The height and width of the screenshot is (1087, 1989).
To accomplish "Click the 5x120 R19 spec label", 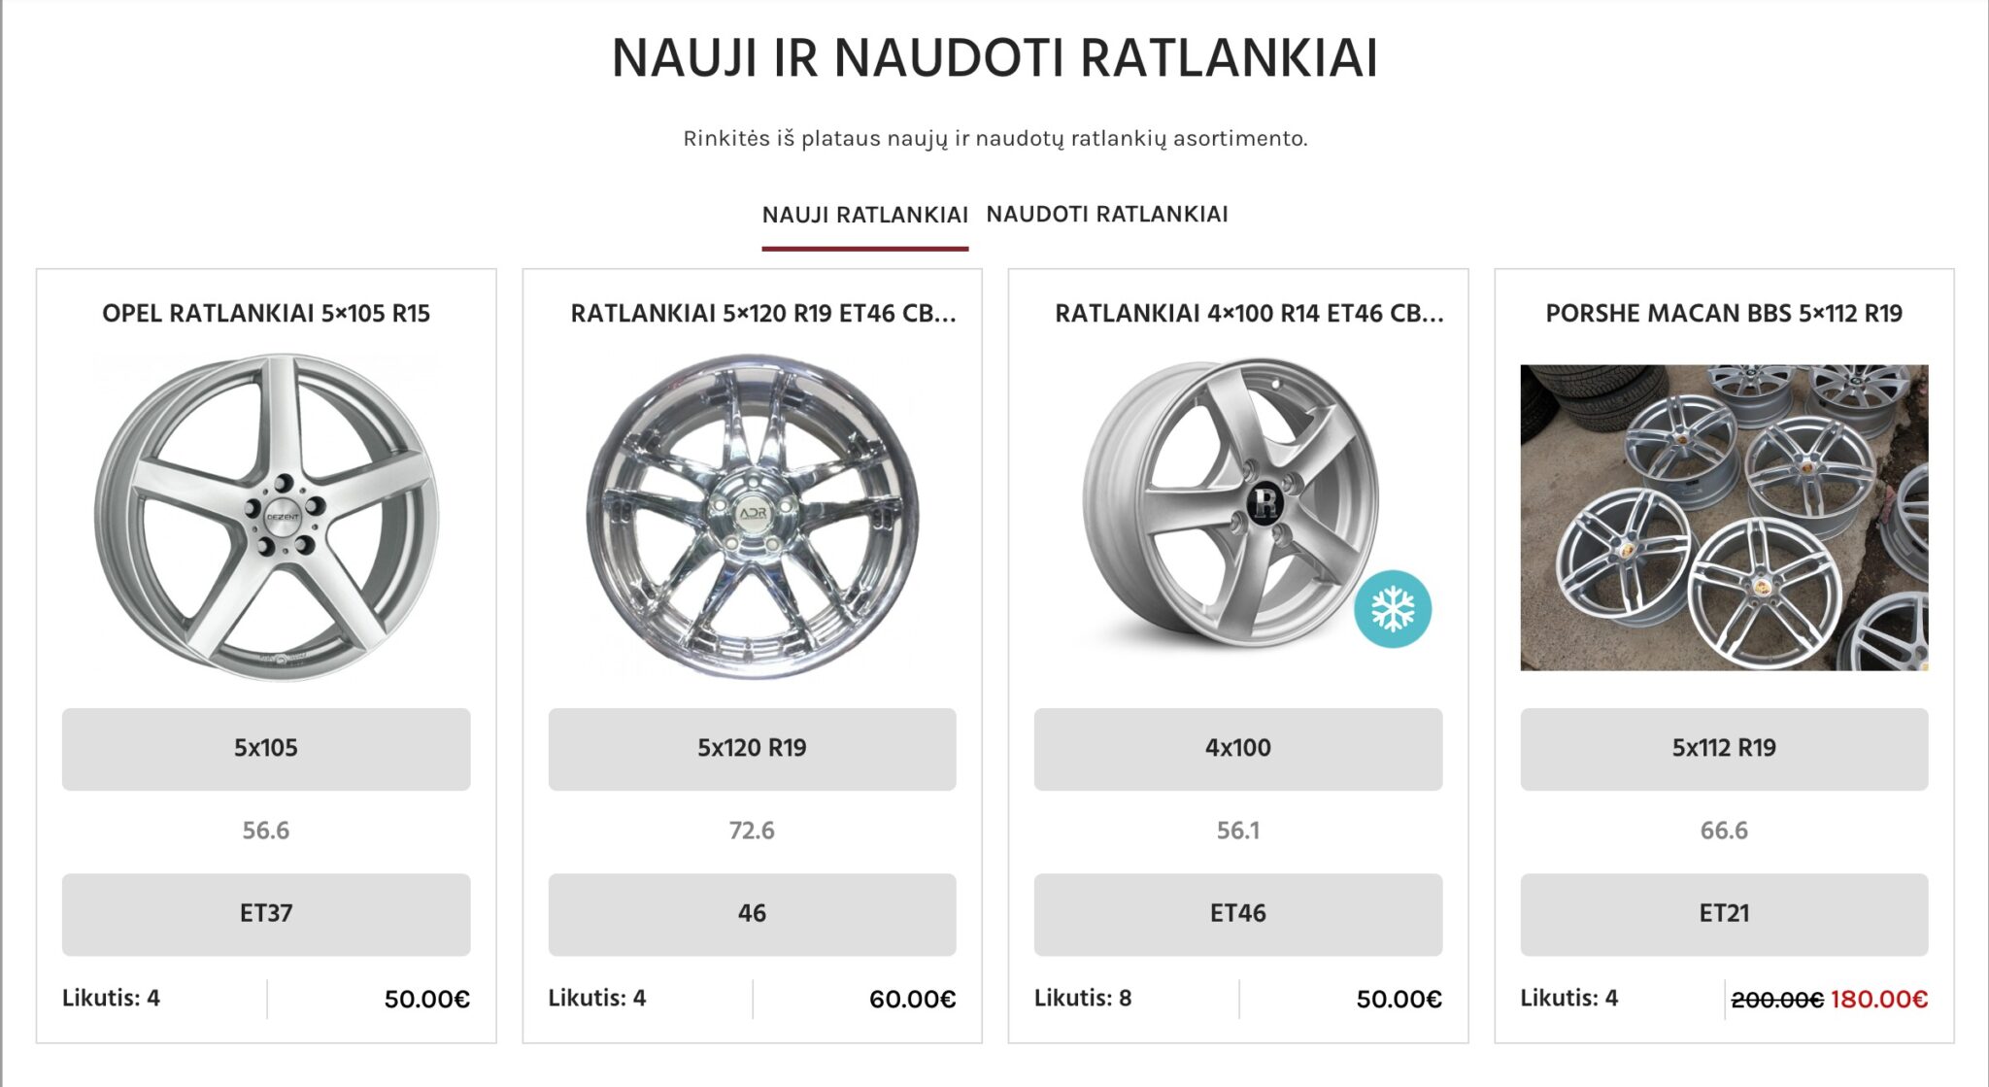I will coord(752,748).
